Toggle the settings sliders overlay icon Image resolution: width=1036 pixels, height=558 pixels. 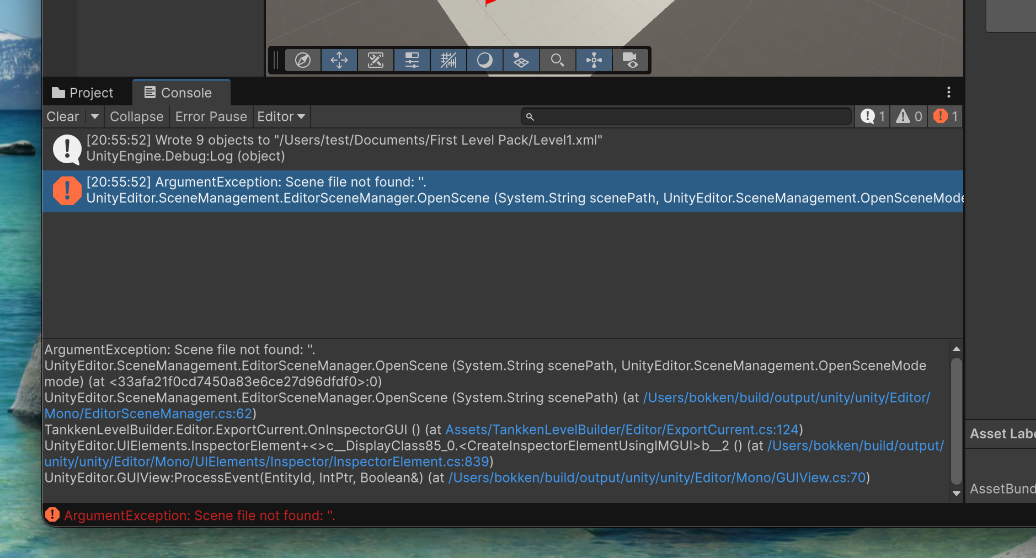coord(412,60)
